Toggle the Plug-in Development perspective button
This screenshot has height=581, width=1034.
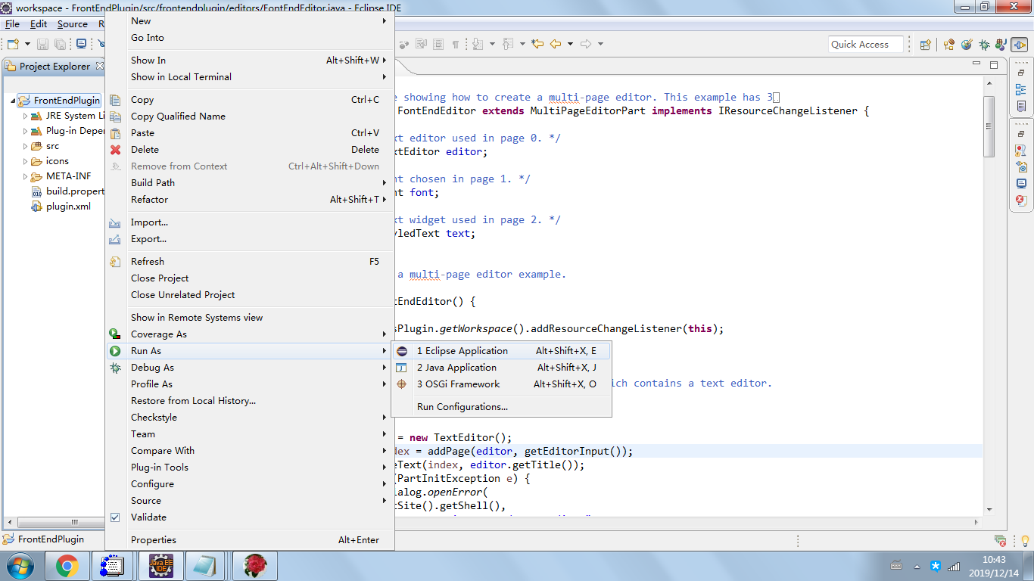(1019, 45)
